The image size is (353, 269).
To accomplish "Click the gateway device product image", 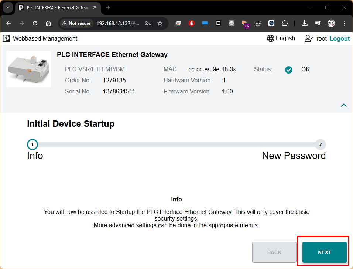I will [x=28, y=69].
